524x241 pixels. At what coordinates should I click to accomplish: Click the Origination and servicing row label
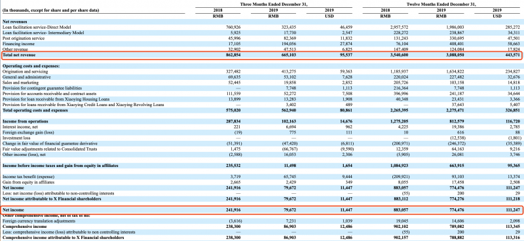(x=26, y=71)
